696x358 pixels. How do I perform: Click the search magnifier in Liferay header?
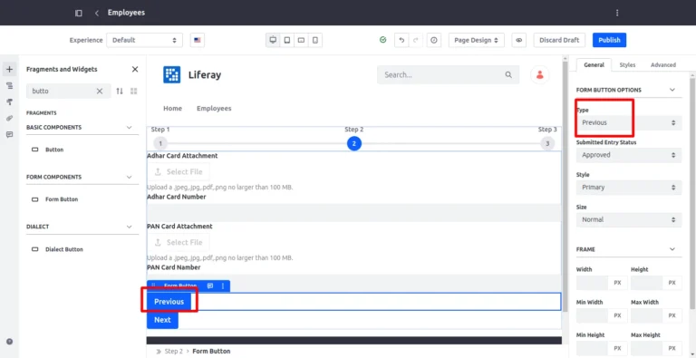click(x=508, y=75)
